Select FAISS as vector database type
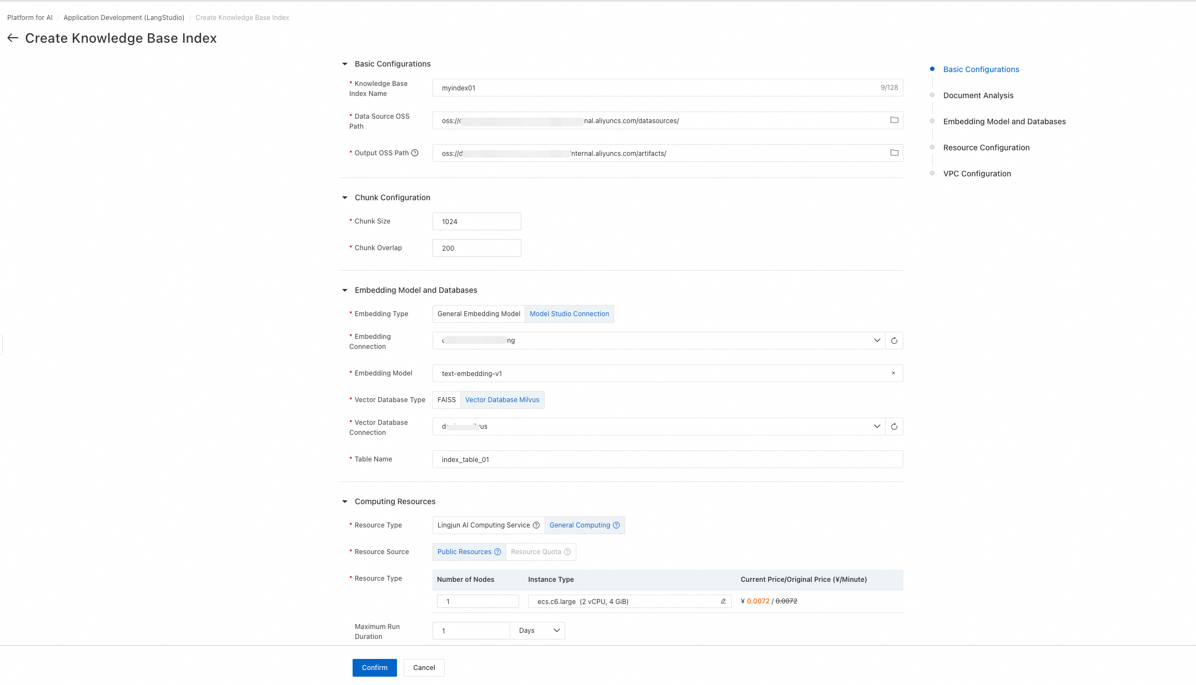Screen dimensions: 1196x685 coord(446,400)
